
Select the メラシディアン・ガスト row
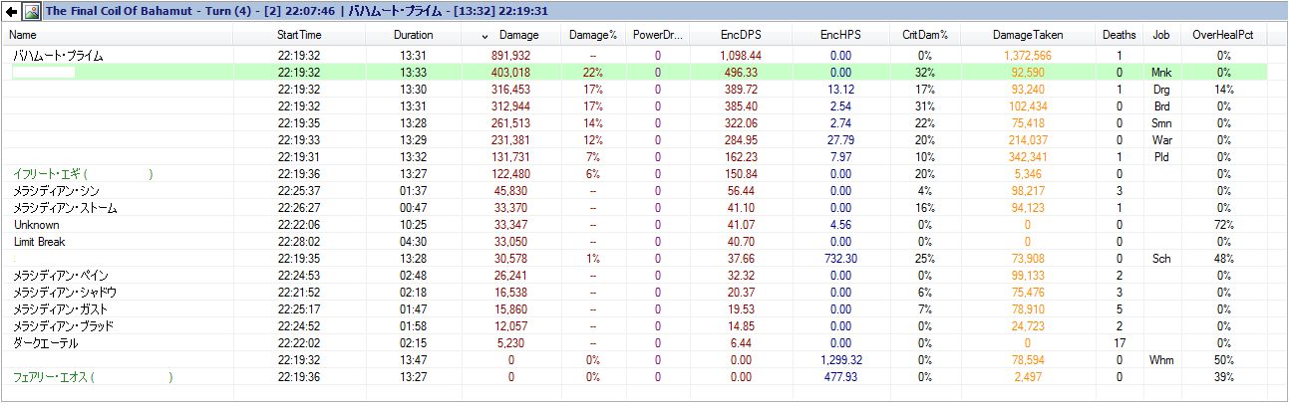[634, 309]
